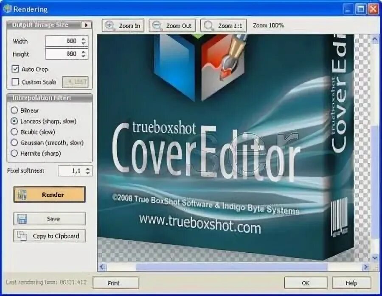Click the Zoom Out button label

click(179, 25)
